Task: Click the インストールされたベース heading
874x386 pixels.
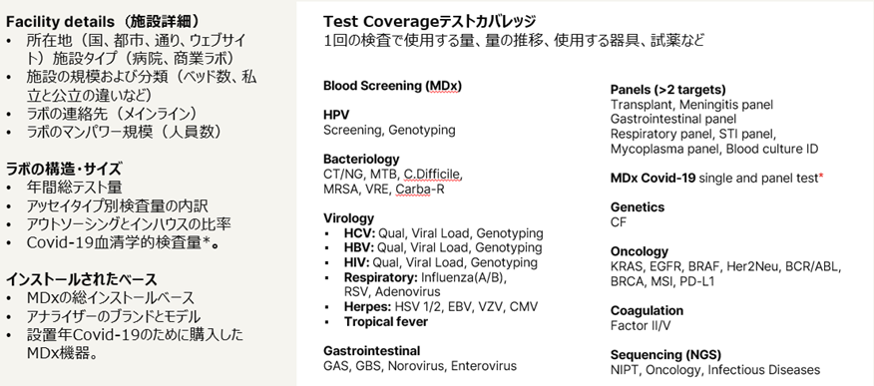Action: [x=82, y=279]
